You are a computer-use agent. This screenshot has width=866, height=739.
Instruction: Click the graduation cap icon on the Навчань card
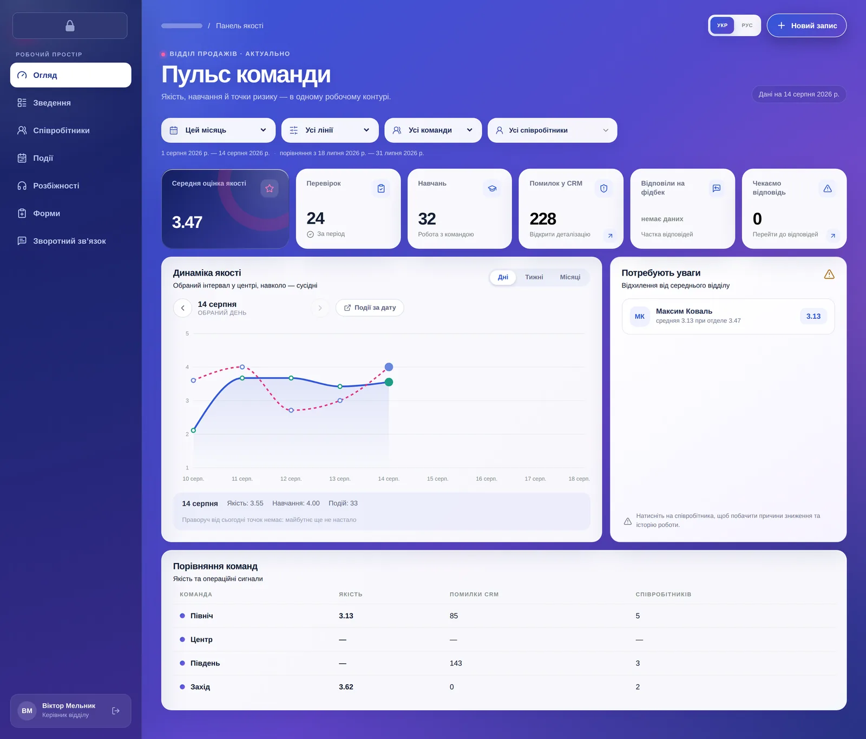click(492, 188)
